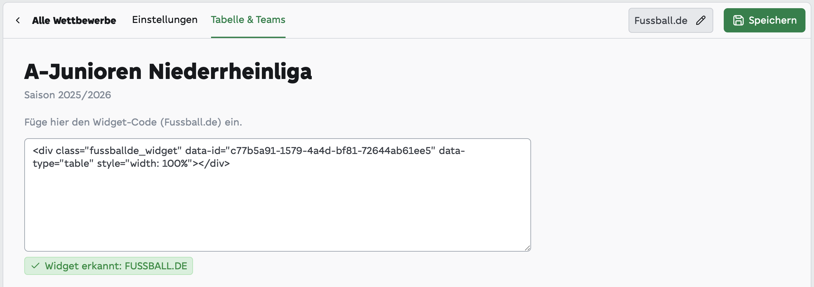The height and width of the screenshot is (287, 814).
Task: Go back to Alle Wettbewerbe
Action: pyautogui.click(x=74, y=20)
